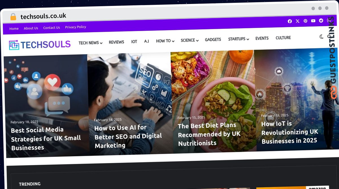Click the TechSouls logo

point(40,45)
